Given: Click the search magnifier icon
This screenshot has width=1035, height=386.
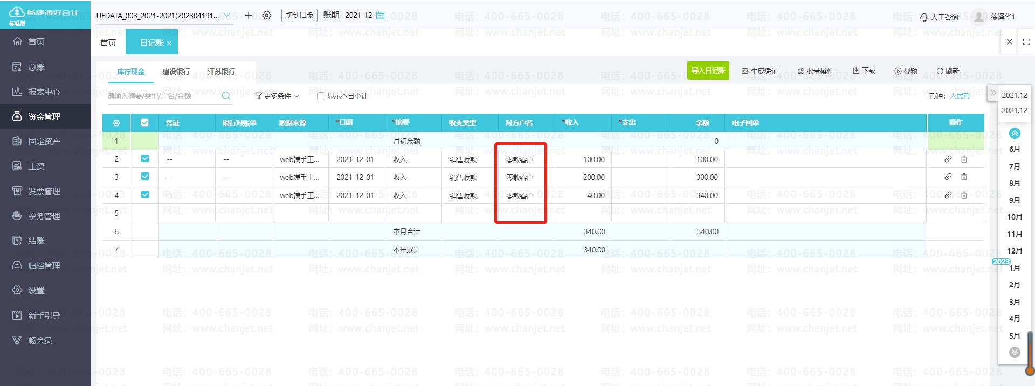Looking at the screenshot, I should pyautogui.click(x=226, y=96).
